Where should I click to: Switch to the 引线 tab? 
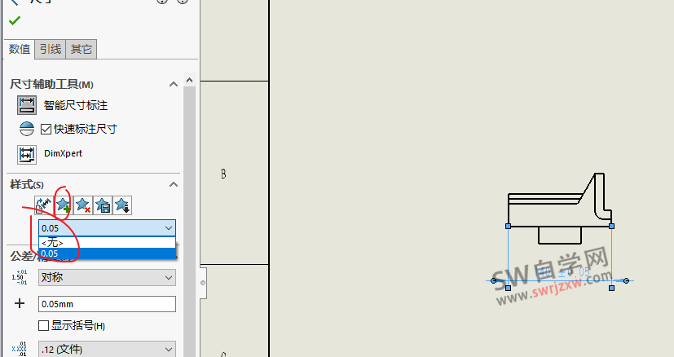(51, 49)
